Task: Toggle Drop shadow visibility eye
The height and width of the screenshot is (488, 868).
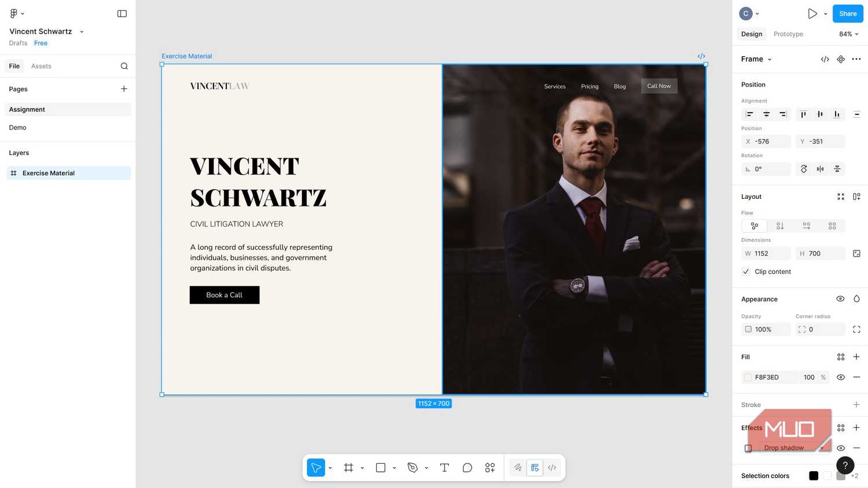Action: (x=841, y=448)
